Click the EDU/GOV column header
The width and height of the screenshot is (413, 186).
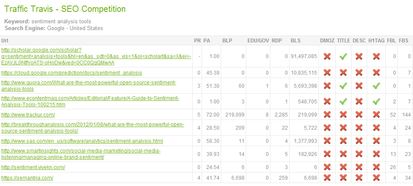(x=258, y=41)
